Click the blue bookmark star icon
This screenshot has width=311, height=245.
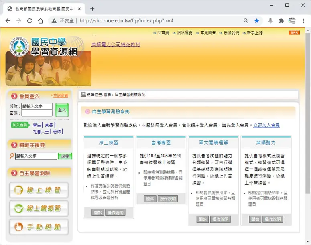pyautogui.click(x=257, y=20)
